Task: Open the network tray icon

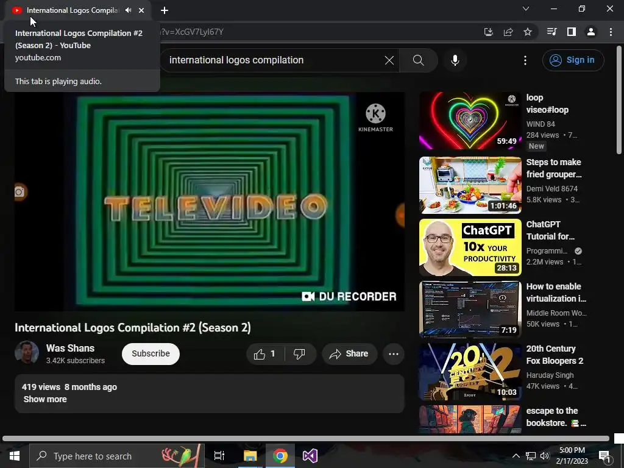Action: pos(531,456)
